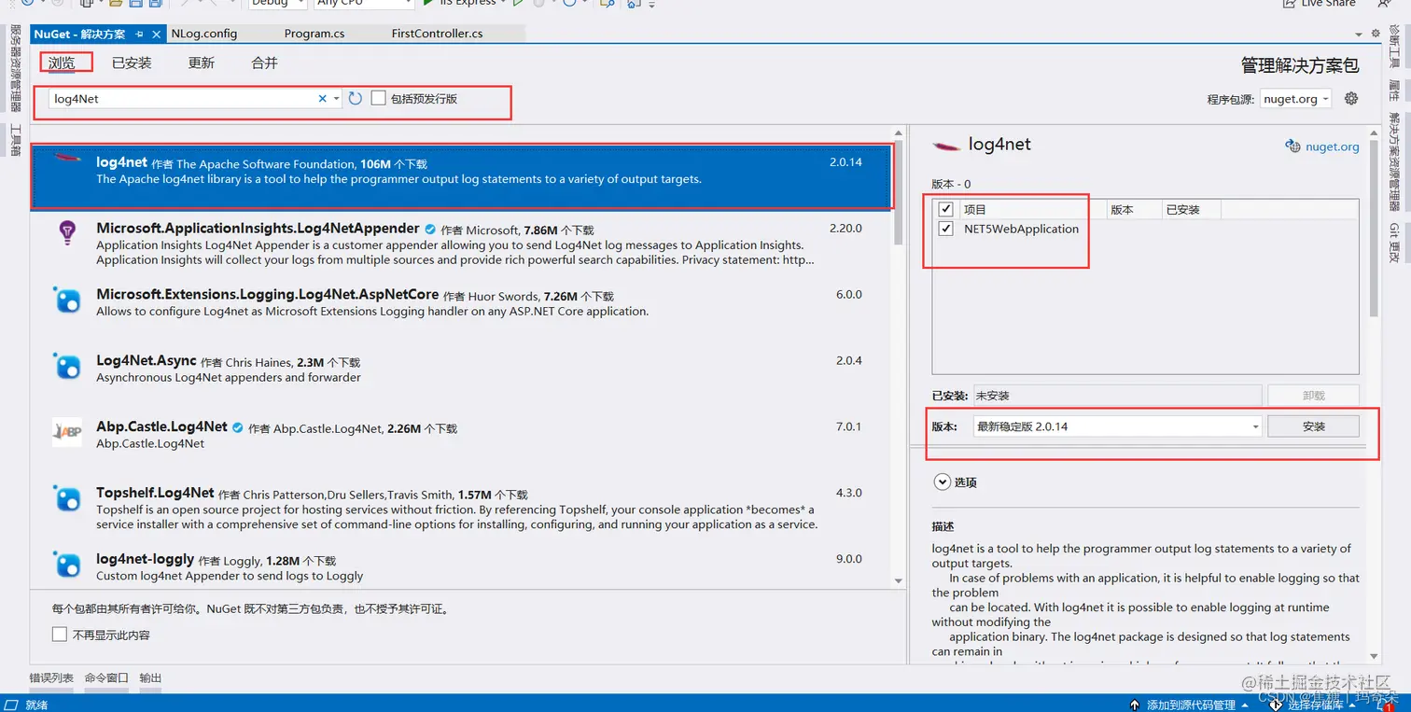
Task: Pin the NuGet solution tab
Action: [139, 34]
